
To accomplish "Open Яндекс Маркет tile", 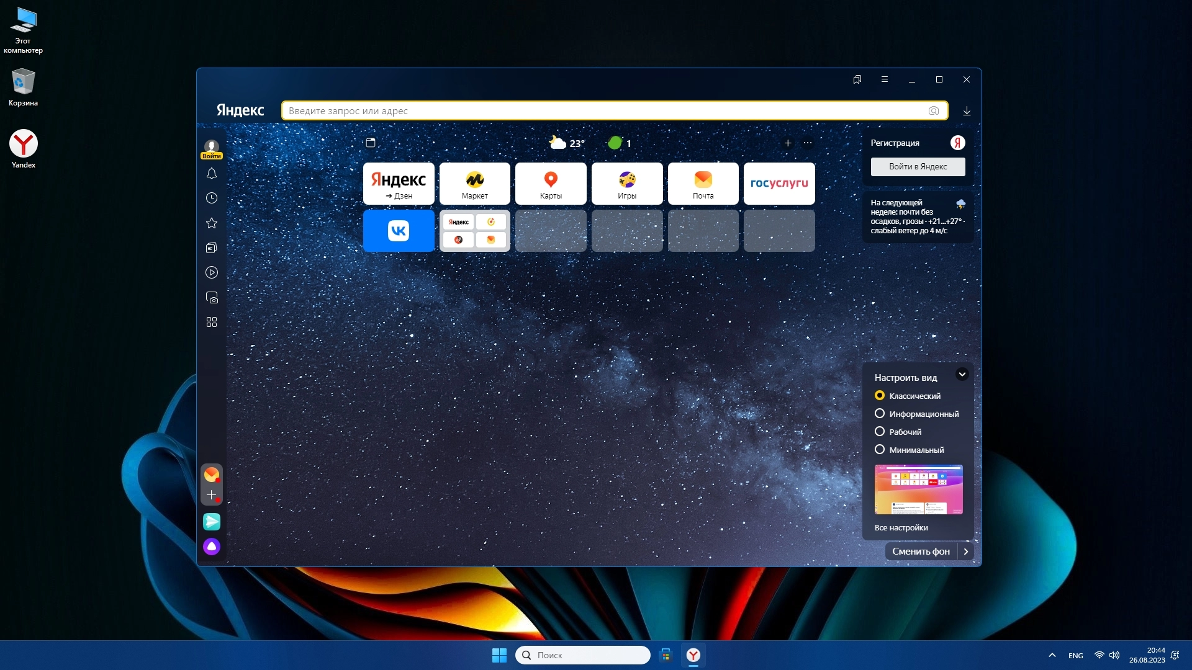I will click(x=475, y=184).
